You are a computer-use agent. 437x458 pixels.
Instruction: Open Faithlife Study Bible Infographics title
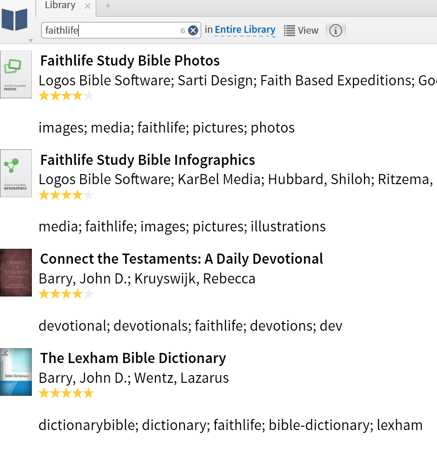click(147, 160)
